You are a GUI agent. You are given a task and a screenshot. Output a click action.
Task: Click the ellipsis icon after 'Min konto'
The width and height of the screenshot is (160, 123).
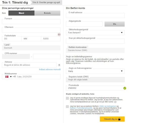115,102
